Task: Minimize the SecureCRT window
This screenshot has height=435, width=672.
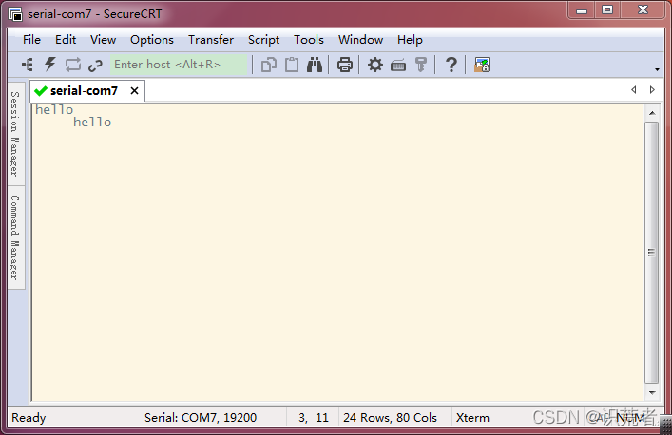Action: click(x=582, y=10)
